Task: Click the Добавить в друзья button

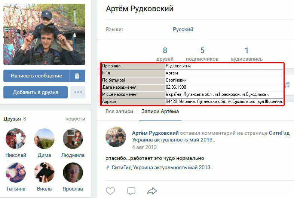Action: [36, 92]
